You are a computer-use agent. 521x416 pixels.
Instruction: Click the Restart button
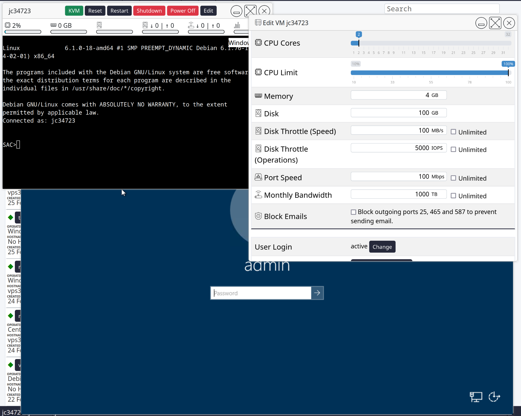[x=119, y=11]
